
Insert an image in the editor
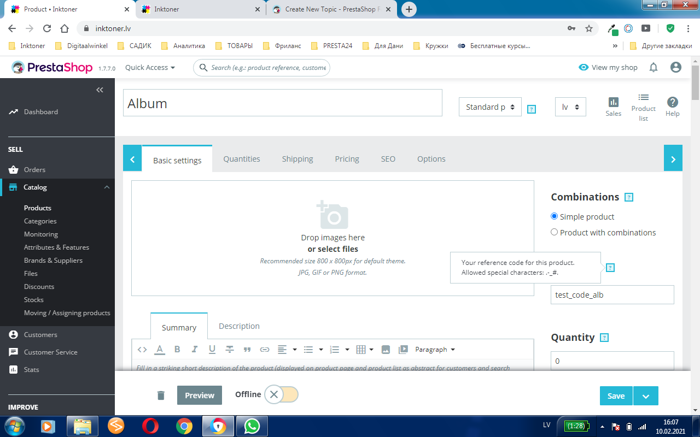pyautogui.click(x=386, y=350)
